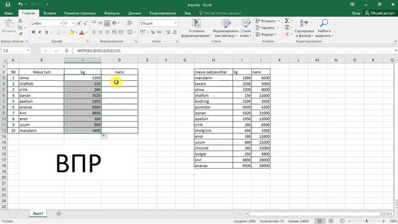
Task: Click the Font Color letter A icon
Action: coord(81,32)
